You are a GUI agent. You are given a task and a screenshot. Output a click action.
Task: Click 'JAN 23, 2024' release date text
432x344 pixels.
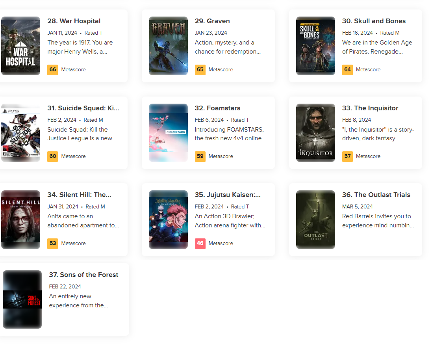211,33
